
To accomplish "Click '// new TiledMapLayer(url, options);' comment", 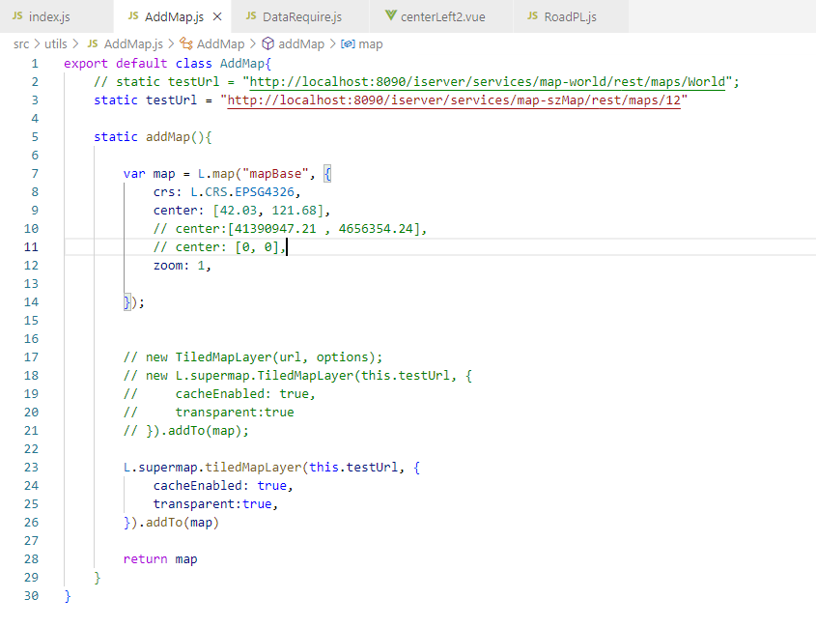I will tap(253, 357).
